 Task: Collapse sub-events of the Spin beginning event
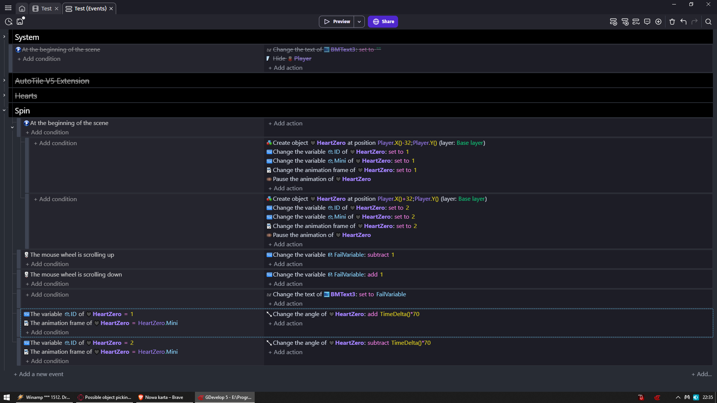coord(12,127)
